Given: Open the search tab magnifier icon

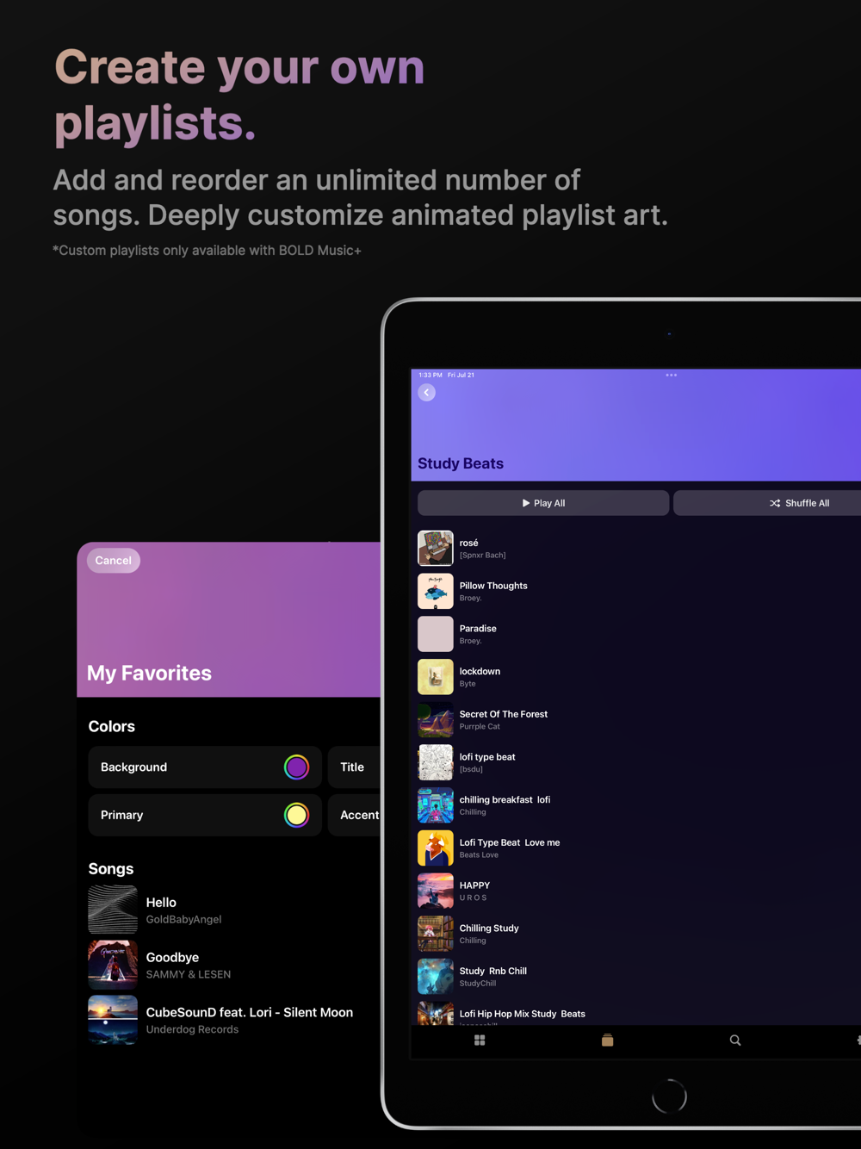Looking at the screenshot, I should (x=735, y=1040).
